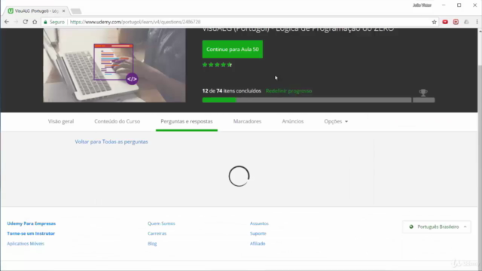This screenshot has width=482, height=271.
Task: Click the trophy icon above progress bar
Action: click(423, 93)
